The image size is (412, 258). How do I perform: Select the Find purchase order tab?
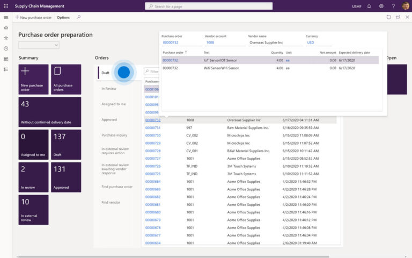[117, 187]
